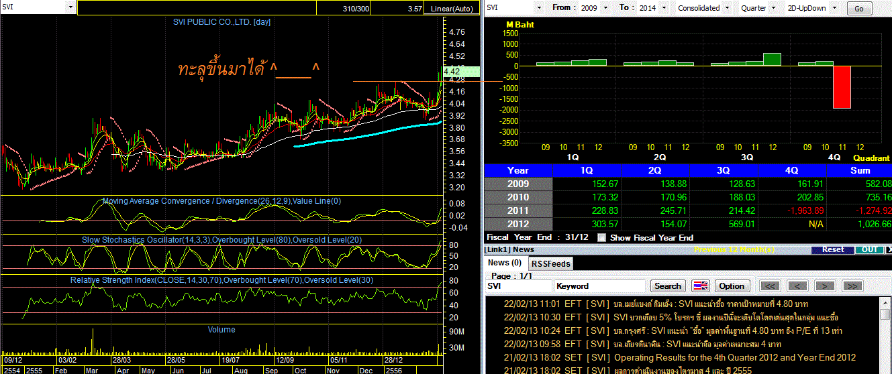The height and width of the screenshot is (374, 892).
Task: Open the 22/02/13 10:30 EFT news item
Action: pyautogui.click(x=671, y=317)
